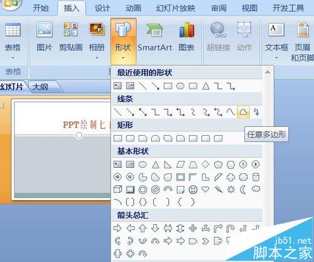The height and width of the screenshot is (262, 314).
Task: Go to the 幻灯片放映 tab
Action: [175, 8]
